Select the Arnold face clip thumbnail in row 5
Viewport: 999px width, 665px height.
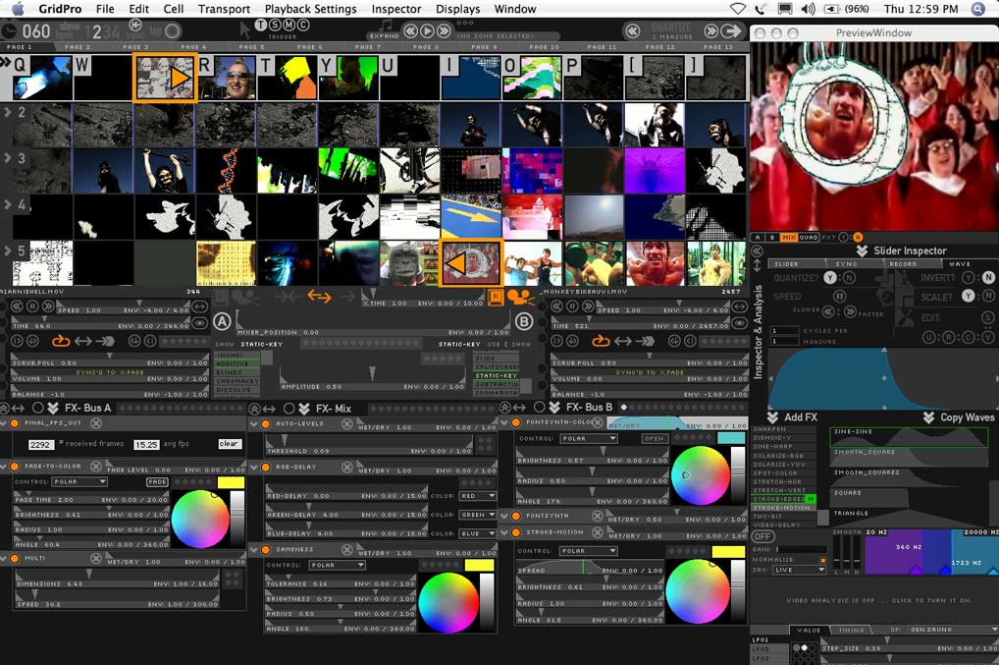tap(654, 263)
